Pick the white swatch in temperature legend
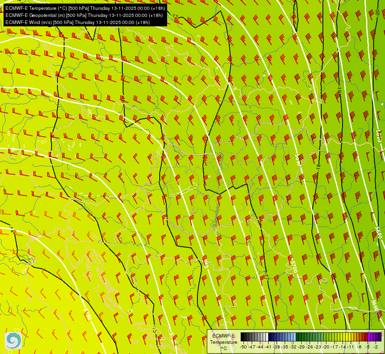 pos(267,337)
